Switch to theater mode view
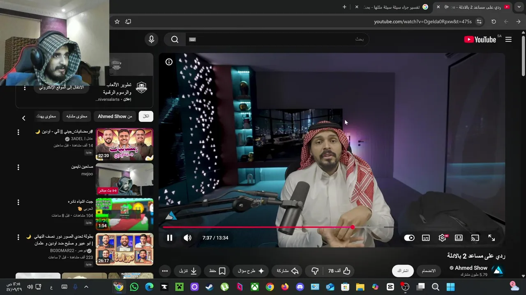 [x=459, y=238]
